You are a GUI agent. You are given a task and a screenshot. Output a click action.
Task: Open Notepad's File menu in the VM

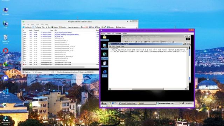(110, 46)
